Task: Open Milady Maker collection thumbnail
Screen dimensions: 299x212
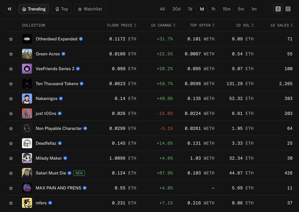Action: (x=27, y=158)
